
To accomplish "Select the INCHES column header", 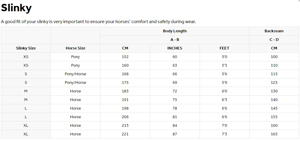I will tap(175, 48).
